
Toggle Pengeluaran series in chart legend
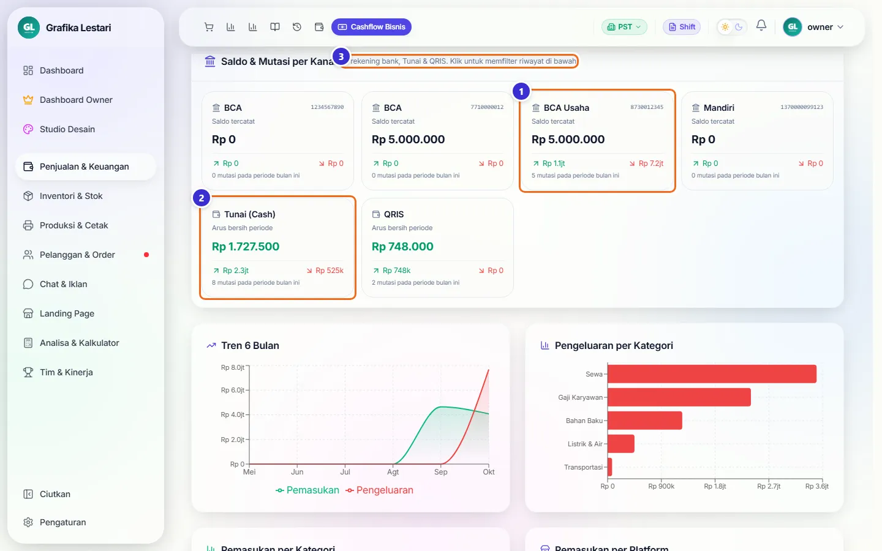(x=379, y=490)
